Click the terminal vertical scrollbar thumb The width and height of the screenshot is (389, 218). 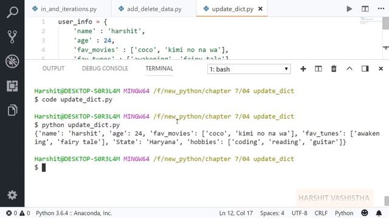[387, 200]
